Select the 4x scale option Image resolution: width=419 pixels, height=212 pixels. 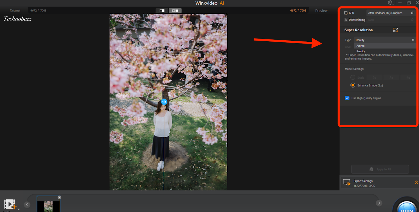point(408,78)
